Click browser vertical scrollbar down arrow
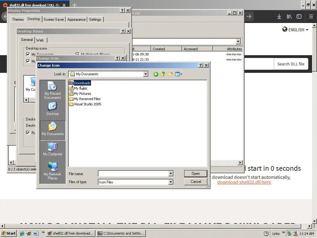The height and width of the screenshot is (238, 317). click(x=314, y=221)
